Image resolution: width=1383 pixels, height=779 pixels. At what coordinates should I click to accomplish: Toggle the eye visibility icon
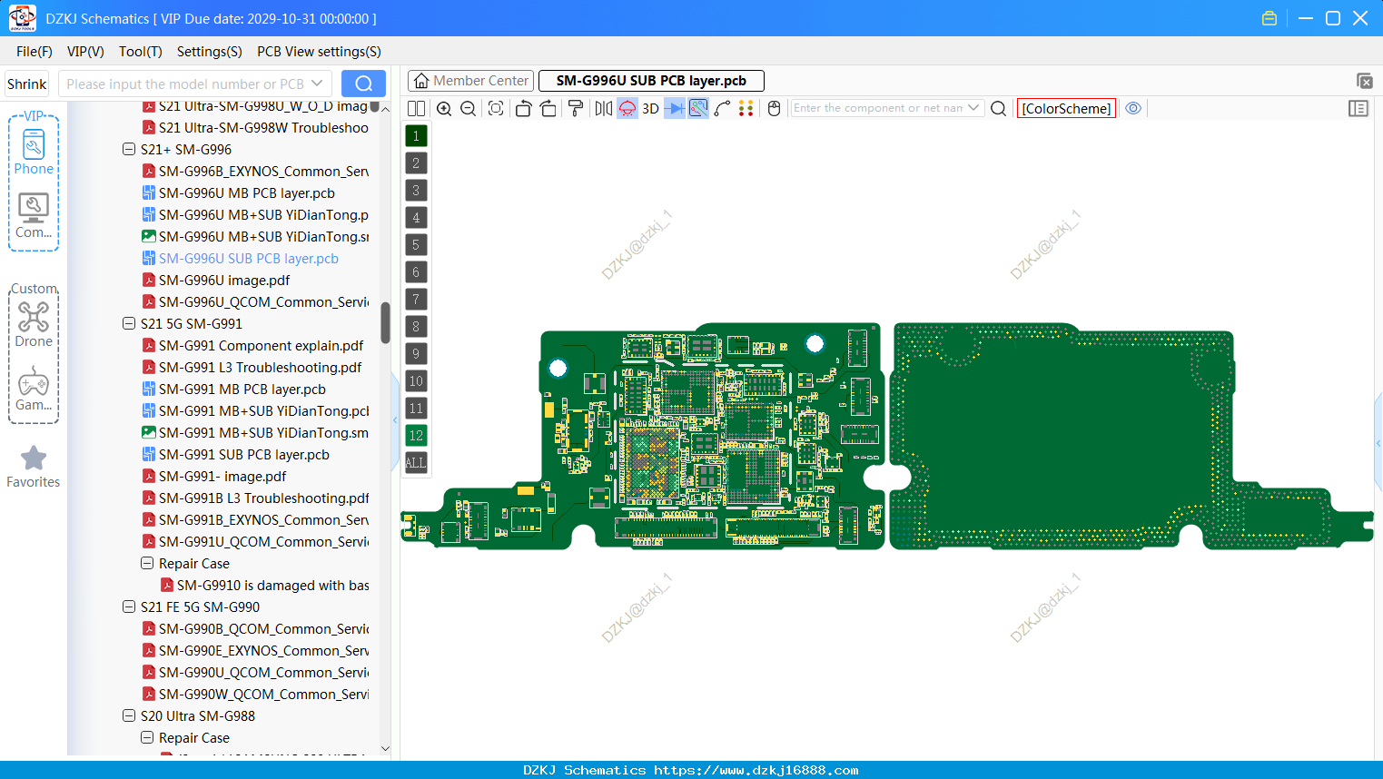pos(1133,108)
